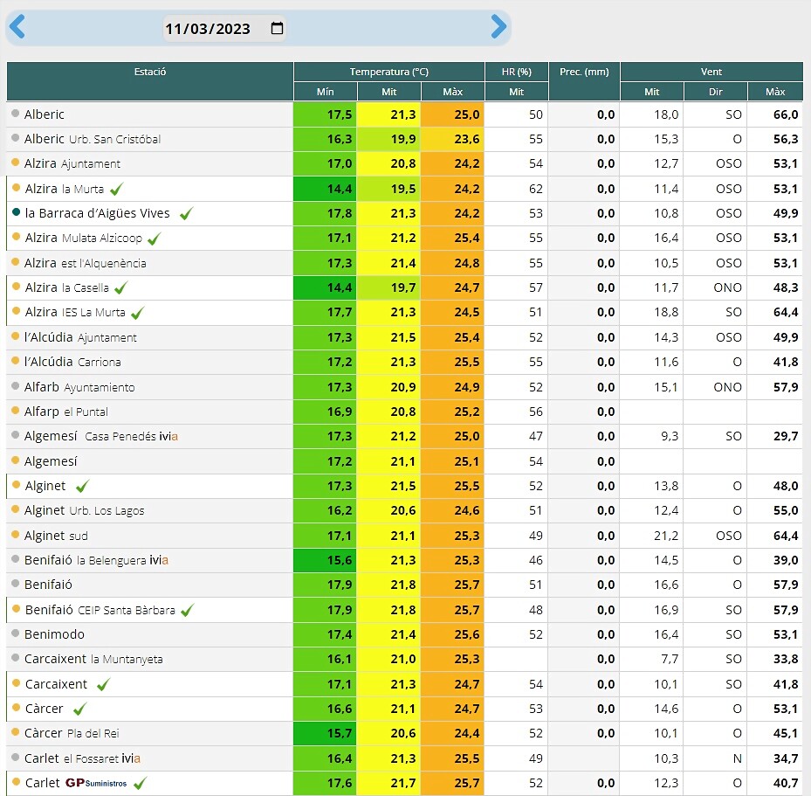Viewport: 811px width, 796px height.
Task: Open station Alginet Urb. Los Lagos
Action: coord(85,511)
